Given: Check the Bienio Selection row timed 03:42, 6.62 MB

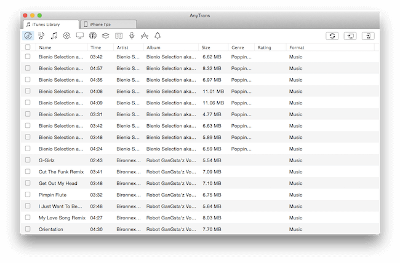Looking at the screenshot, I should point(28,57).
